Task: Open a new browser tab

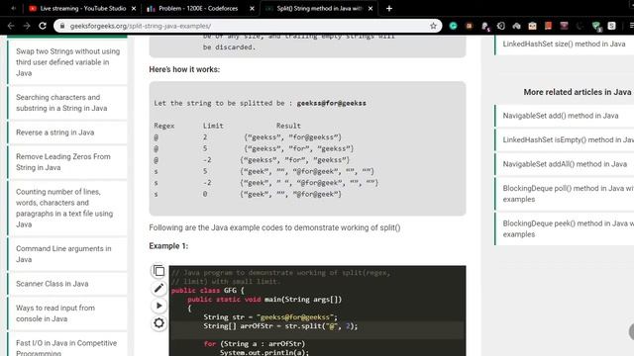Action: [389, 8]
